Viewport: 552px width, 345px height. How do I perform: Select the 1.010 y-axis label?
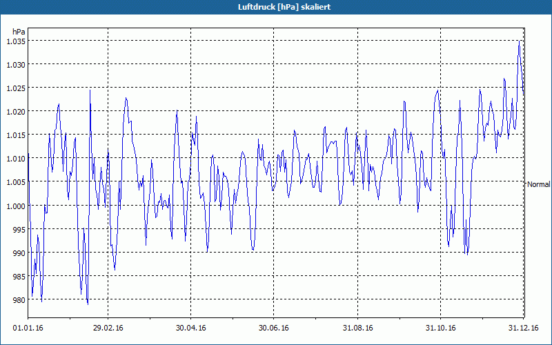click(x=16, y=159)
